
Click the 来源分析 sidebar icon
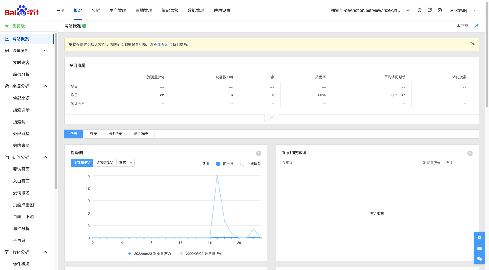coord(7,86)
